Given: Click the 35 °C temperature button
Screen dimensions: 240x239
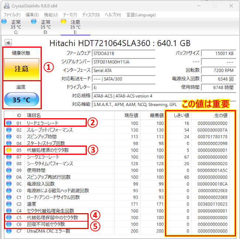Looking at the screenshot, I should [x=21, y=99].
